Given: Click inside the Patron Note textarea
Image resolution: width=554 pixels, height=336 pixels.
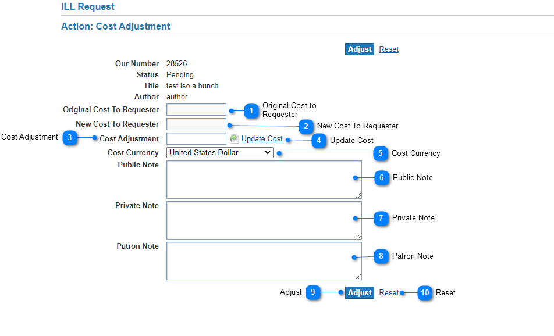Looking at the screenshot, I should 264,261.
